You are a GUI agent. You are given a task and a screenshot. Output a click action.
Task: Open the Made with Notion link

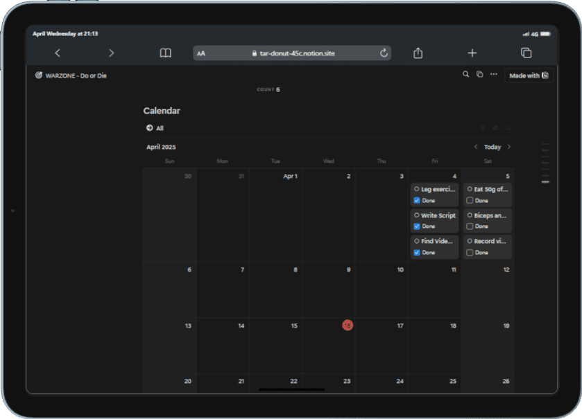click(529, 75)
